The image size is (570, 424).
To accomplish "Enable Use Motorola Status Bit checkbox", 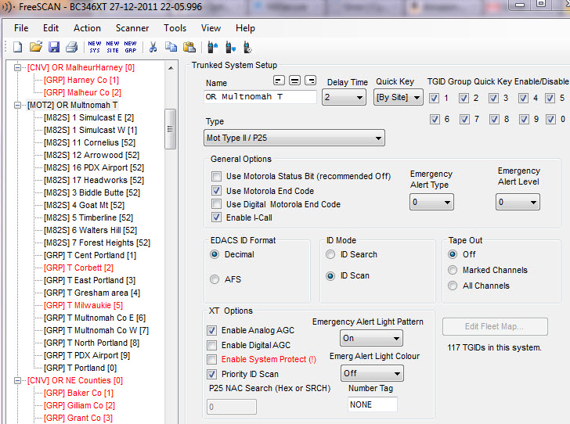I will [216, 177].
